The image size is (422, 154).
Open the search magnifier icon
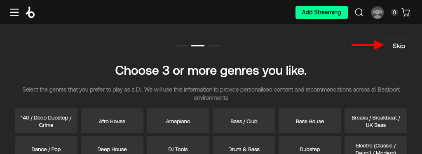click(359, 12)
